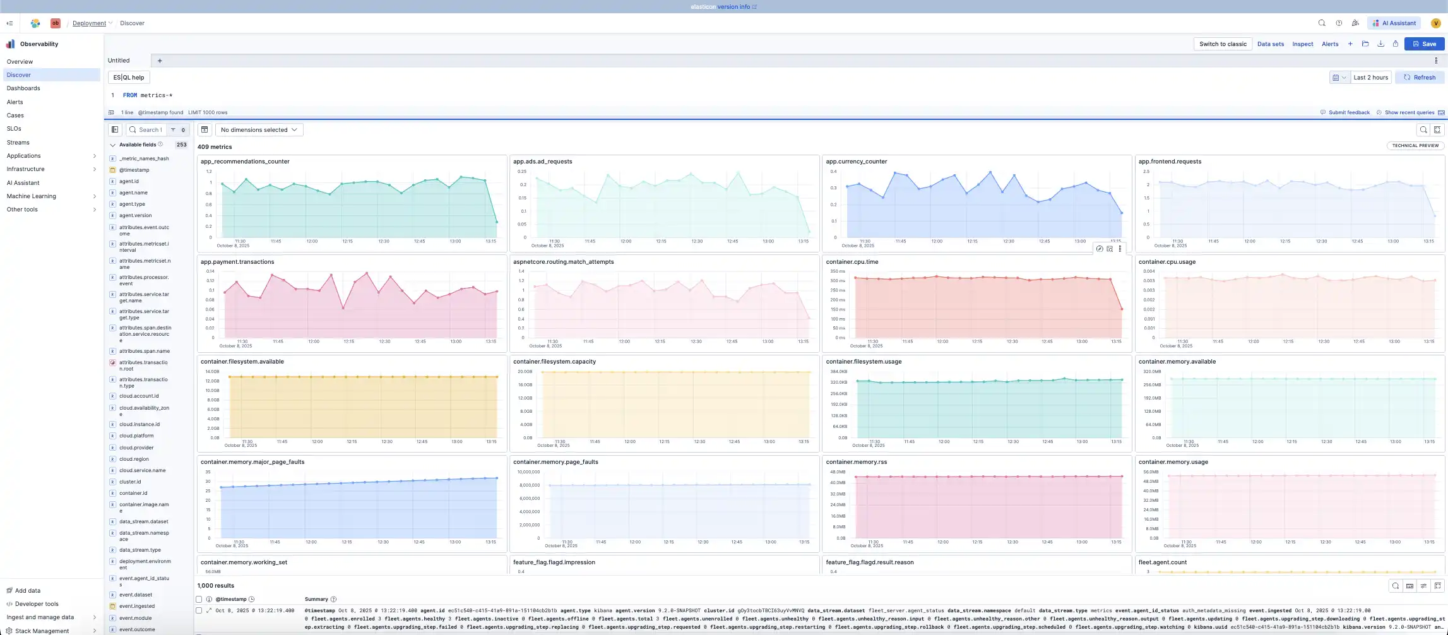Check the select-all rows checkbox
The image size is (1448, 635).
199,599
